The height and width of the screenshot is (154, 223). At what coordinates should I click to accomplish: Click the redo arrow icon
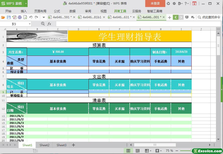point(36,17)
